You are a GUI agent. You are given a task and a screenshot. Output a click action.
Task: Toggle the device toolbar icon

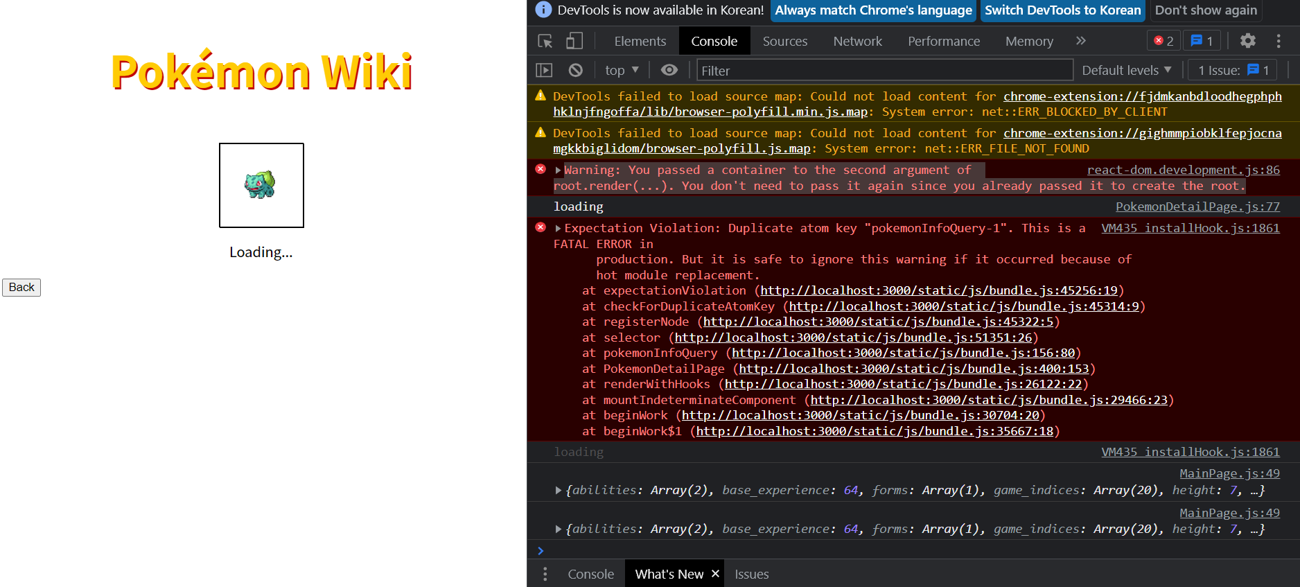pos(574,41)
